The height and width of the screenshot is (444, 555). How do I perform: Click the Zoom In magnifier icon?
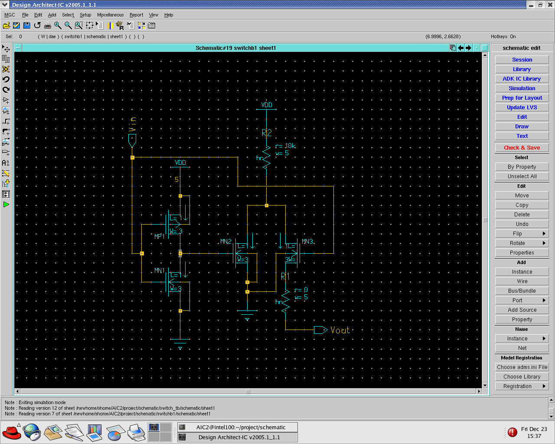[x=58, y=26]
